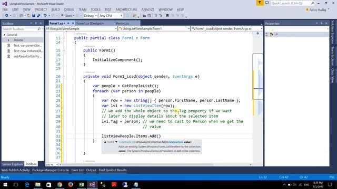Open the BUILD menu
Image resolution: width=337 pixels, height=189 pixels.
pos(55,9)
